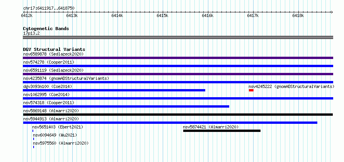Click the tiny nsv6094649 variant marker
Image resolution: width=344 pixels, height=162 pixels.
point(34,139)
